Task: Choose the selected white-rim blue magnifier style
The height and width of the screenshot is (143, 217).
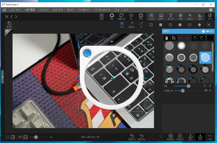Action: (205, 58)
